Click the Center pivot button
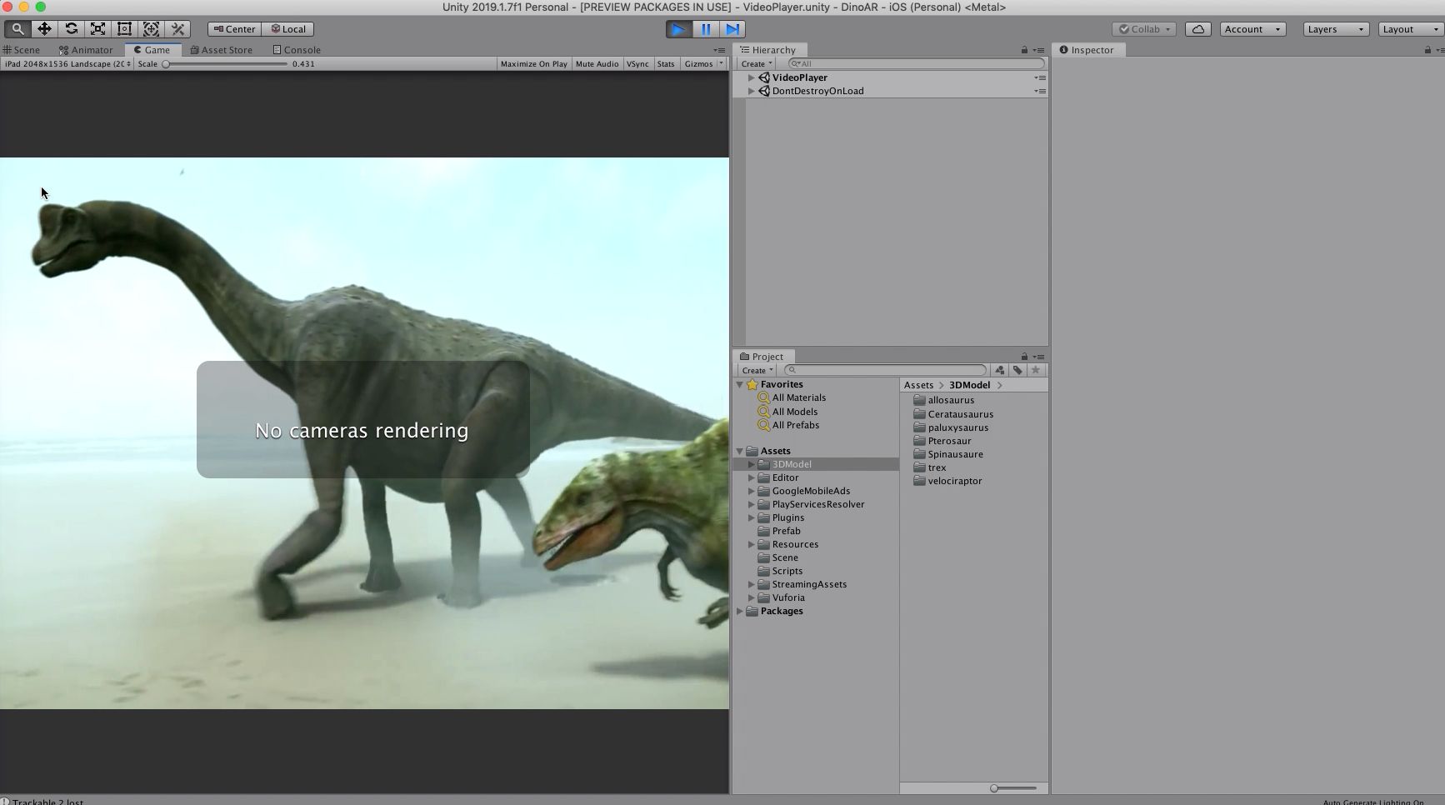1445x805 pixels. 234,29
